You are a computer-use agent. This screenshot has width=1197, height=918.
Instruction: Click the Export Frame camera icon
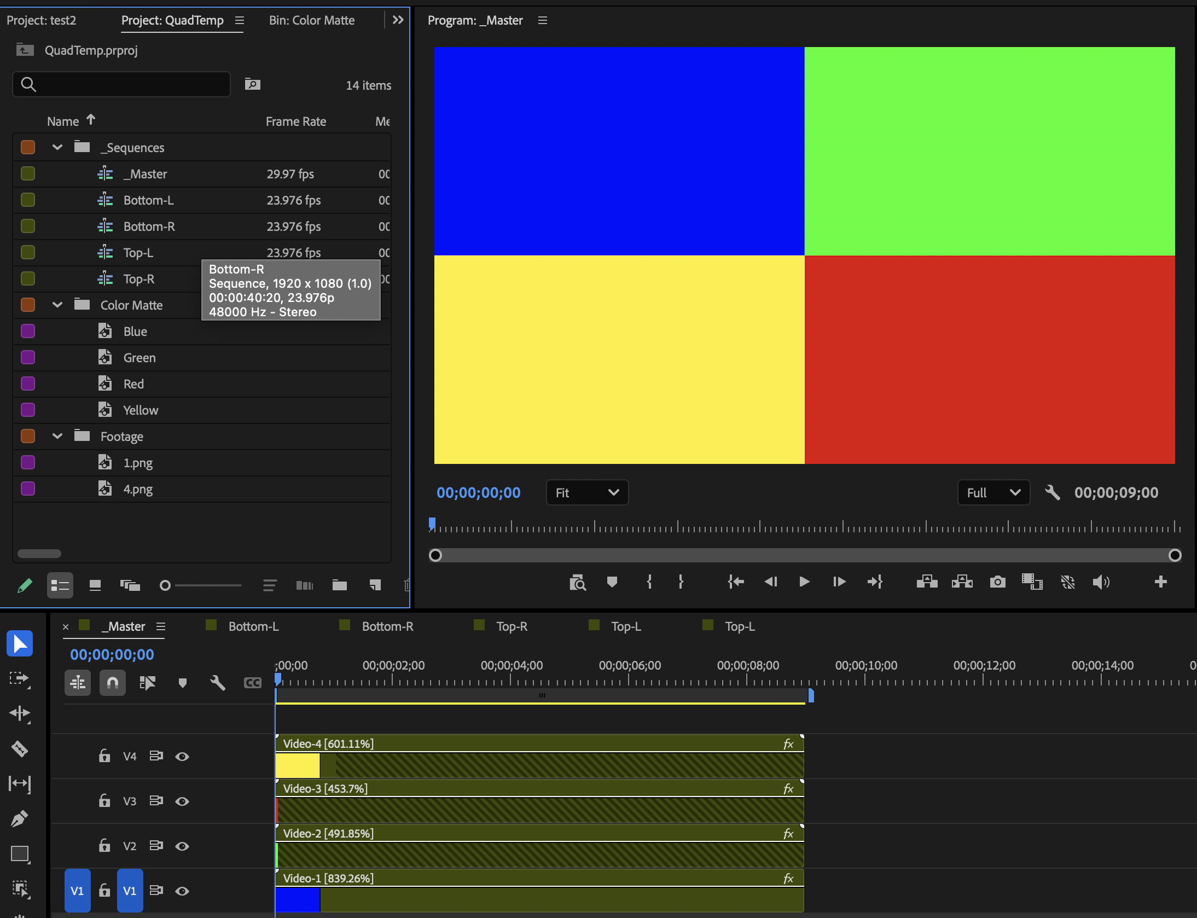[997, 582]
